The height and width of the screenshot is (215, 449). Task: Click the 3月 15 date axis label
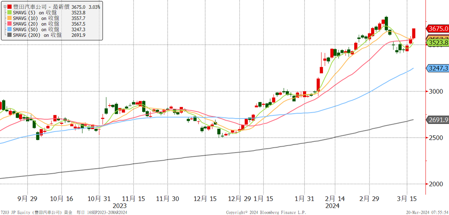407,199
